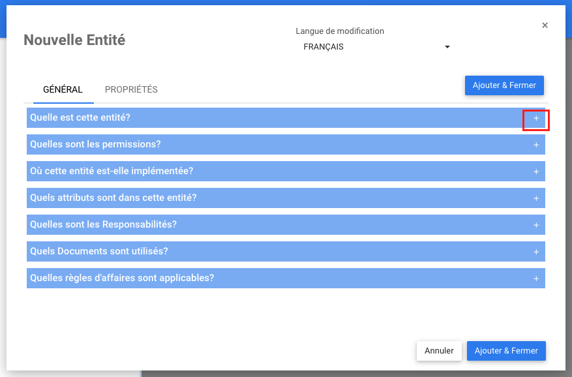The width and height of the screenshot is (572, 377).
Task: Click plus icon on "Quels attributs sont dans cette entité?"
Action: (536, 198)
